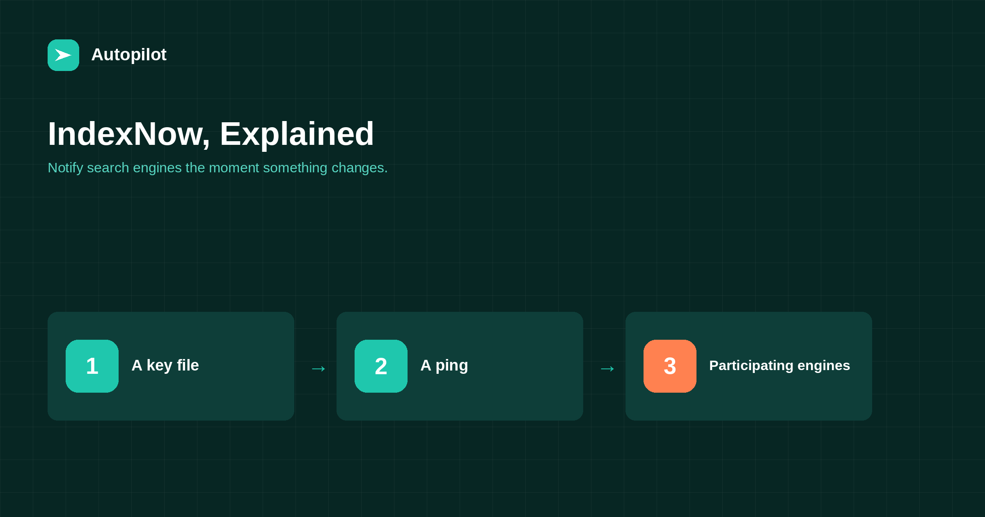Click the subtitle 'Notify search engines the moment something changes.'

[x=218, y=168]
